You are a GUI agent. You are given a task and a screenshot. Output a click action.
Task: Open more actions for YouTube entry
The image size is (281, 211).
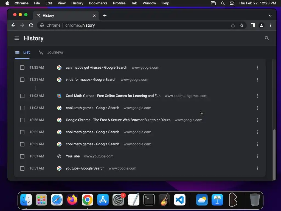point(257,156)
